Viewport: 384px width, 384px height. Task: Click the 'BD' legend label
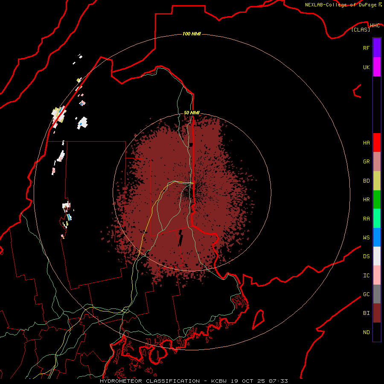tap(366, 181)
